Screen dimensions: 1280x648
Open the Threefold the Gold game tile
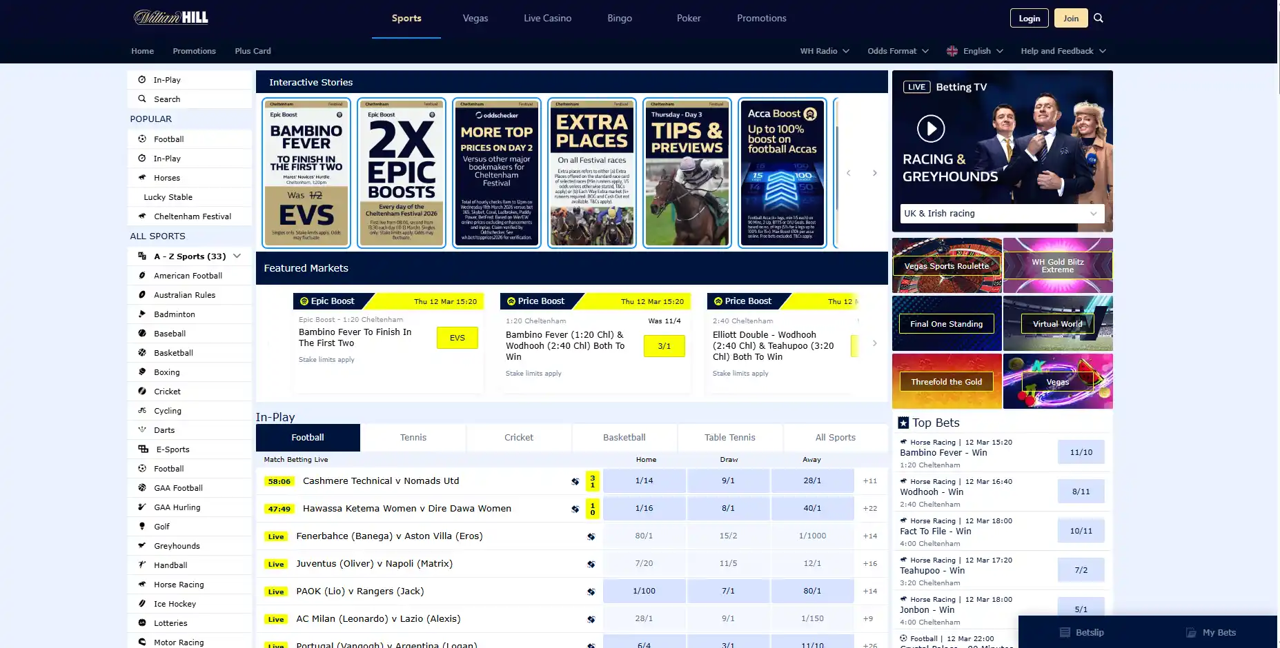(x=947, y=381)
